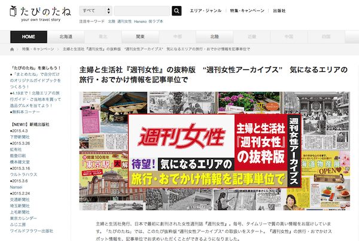
Task: Open the 虹有社 publisher link
Action: click(16, 150)
